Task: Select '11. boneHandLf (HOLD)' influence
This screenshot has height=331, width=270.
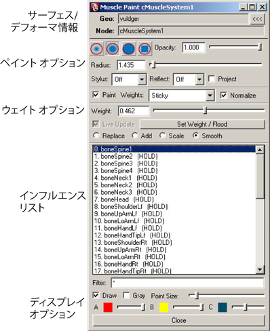Action: point(174,228)
